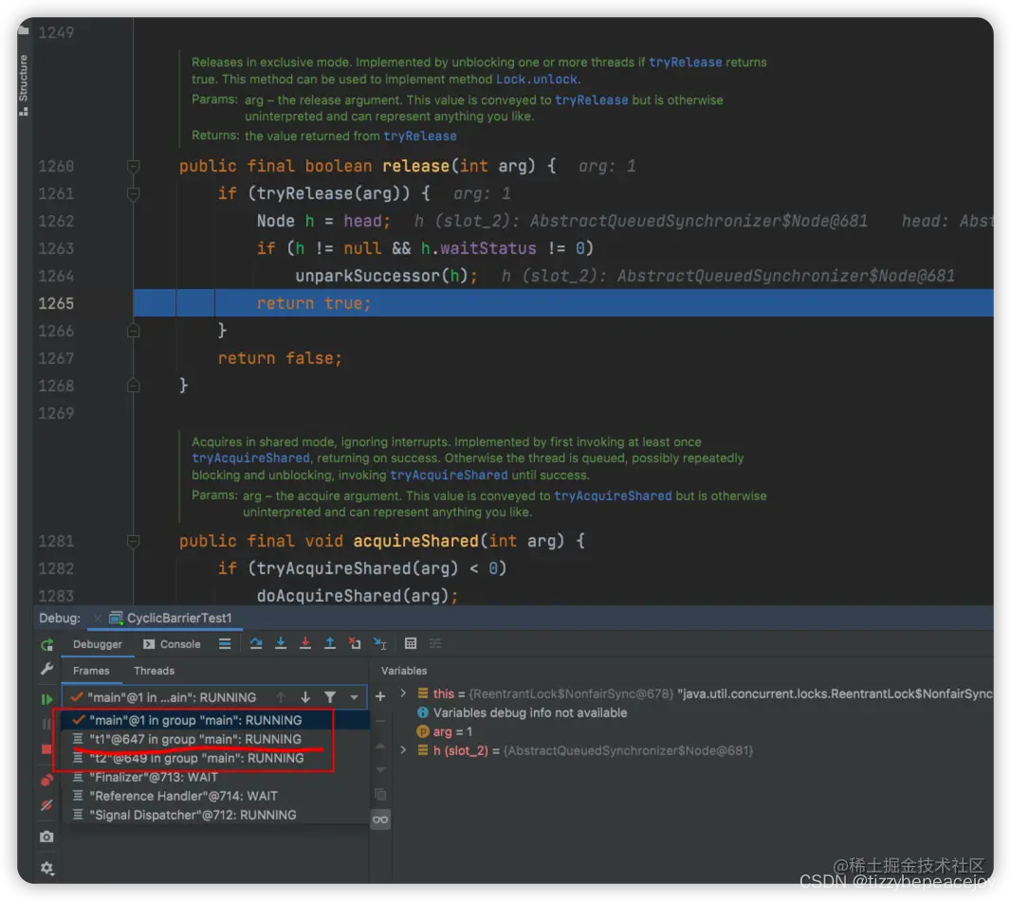Open Evaluate Expression calculator icon
Screen dimensions: 1011x901
(411, 643)
